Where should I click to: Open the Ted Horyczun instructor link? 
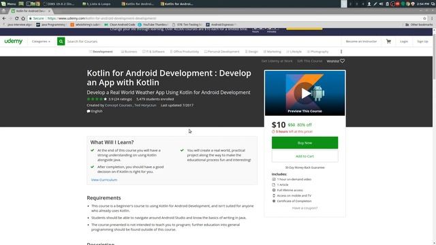(x=145, y=105)
